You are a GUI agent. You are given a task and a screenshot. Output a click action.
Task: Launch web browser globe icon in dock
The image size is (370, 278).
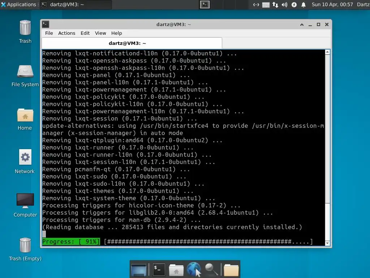point(194,269)
